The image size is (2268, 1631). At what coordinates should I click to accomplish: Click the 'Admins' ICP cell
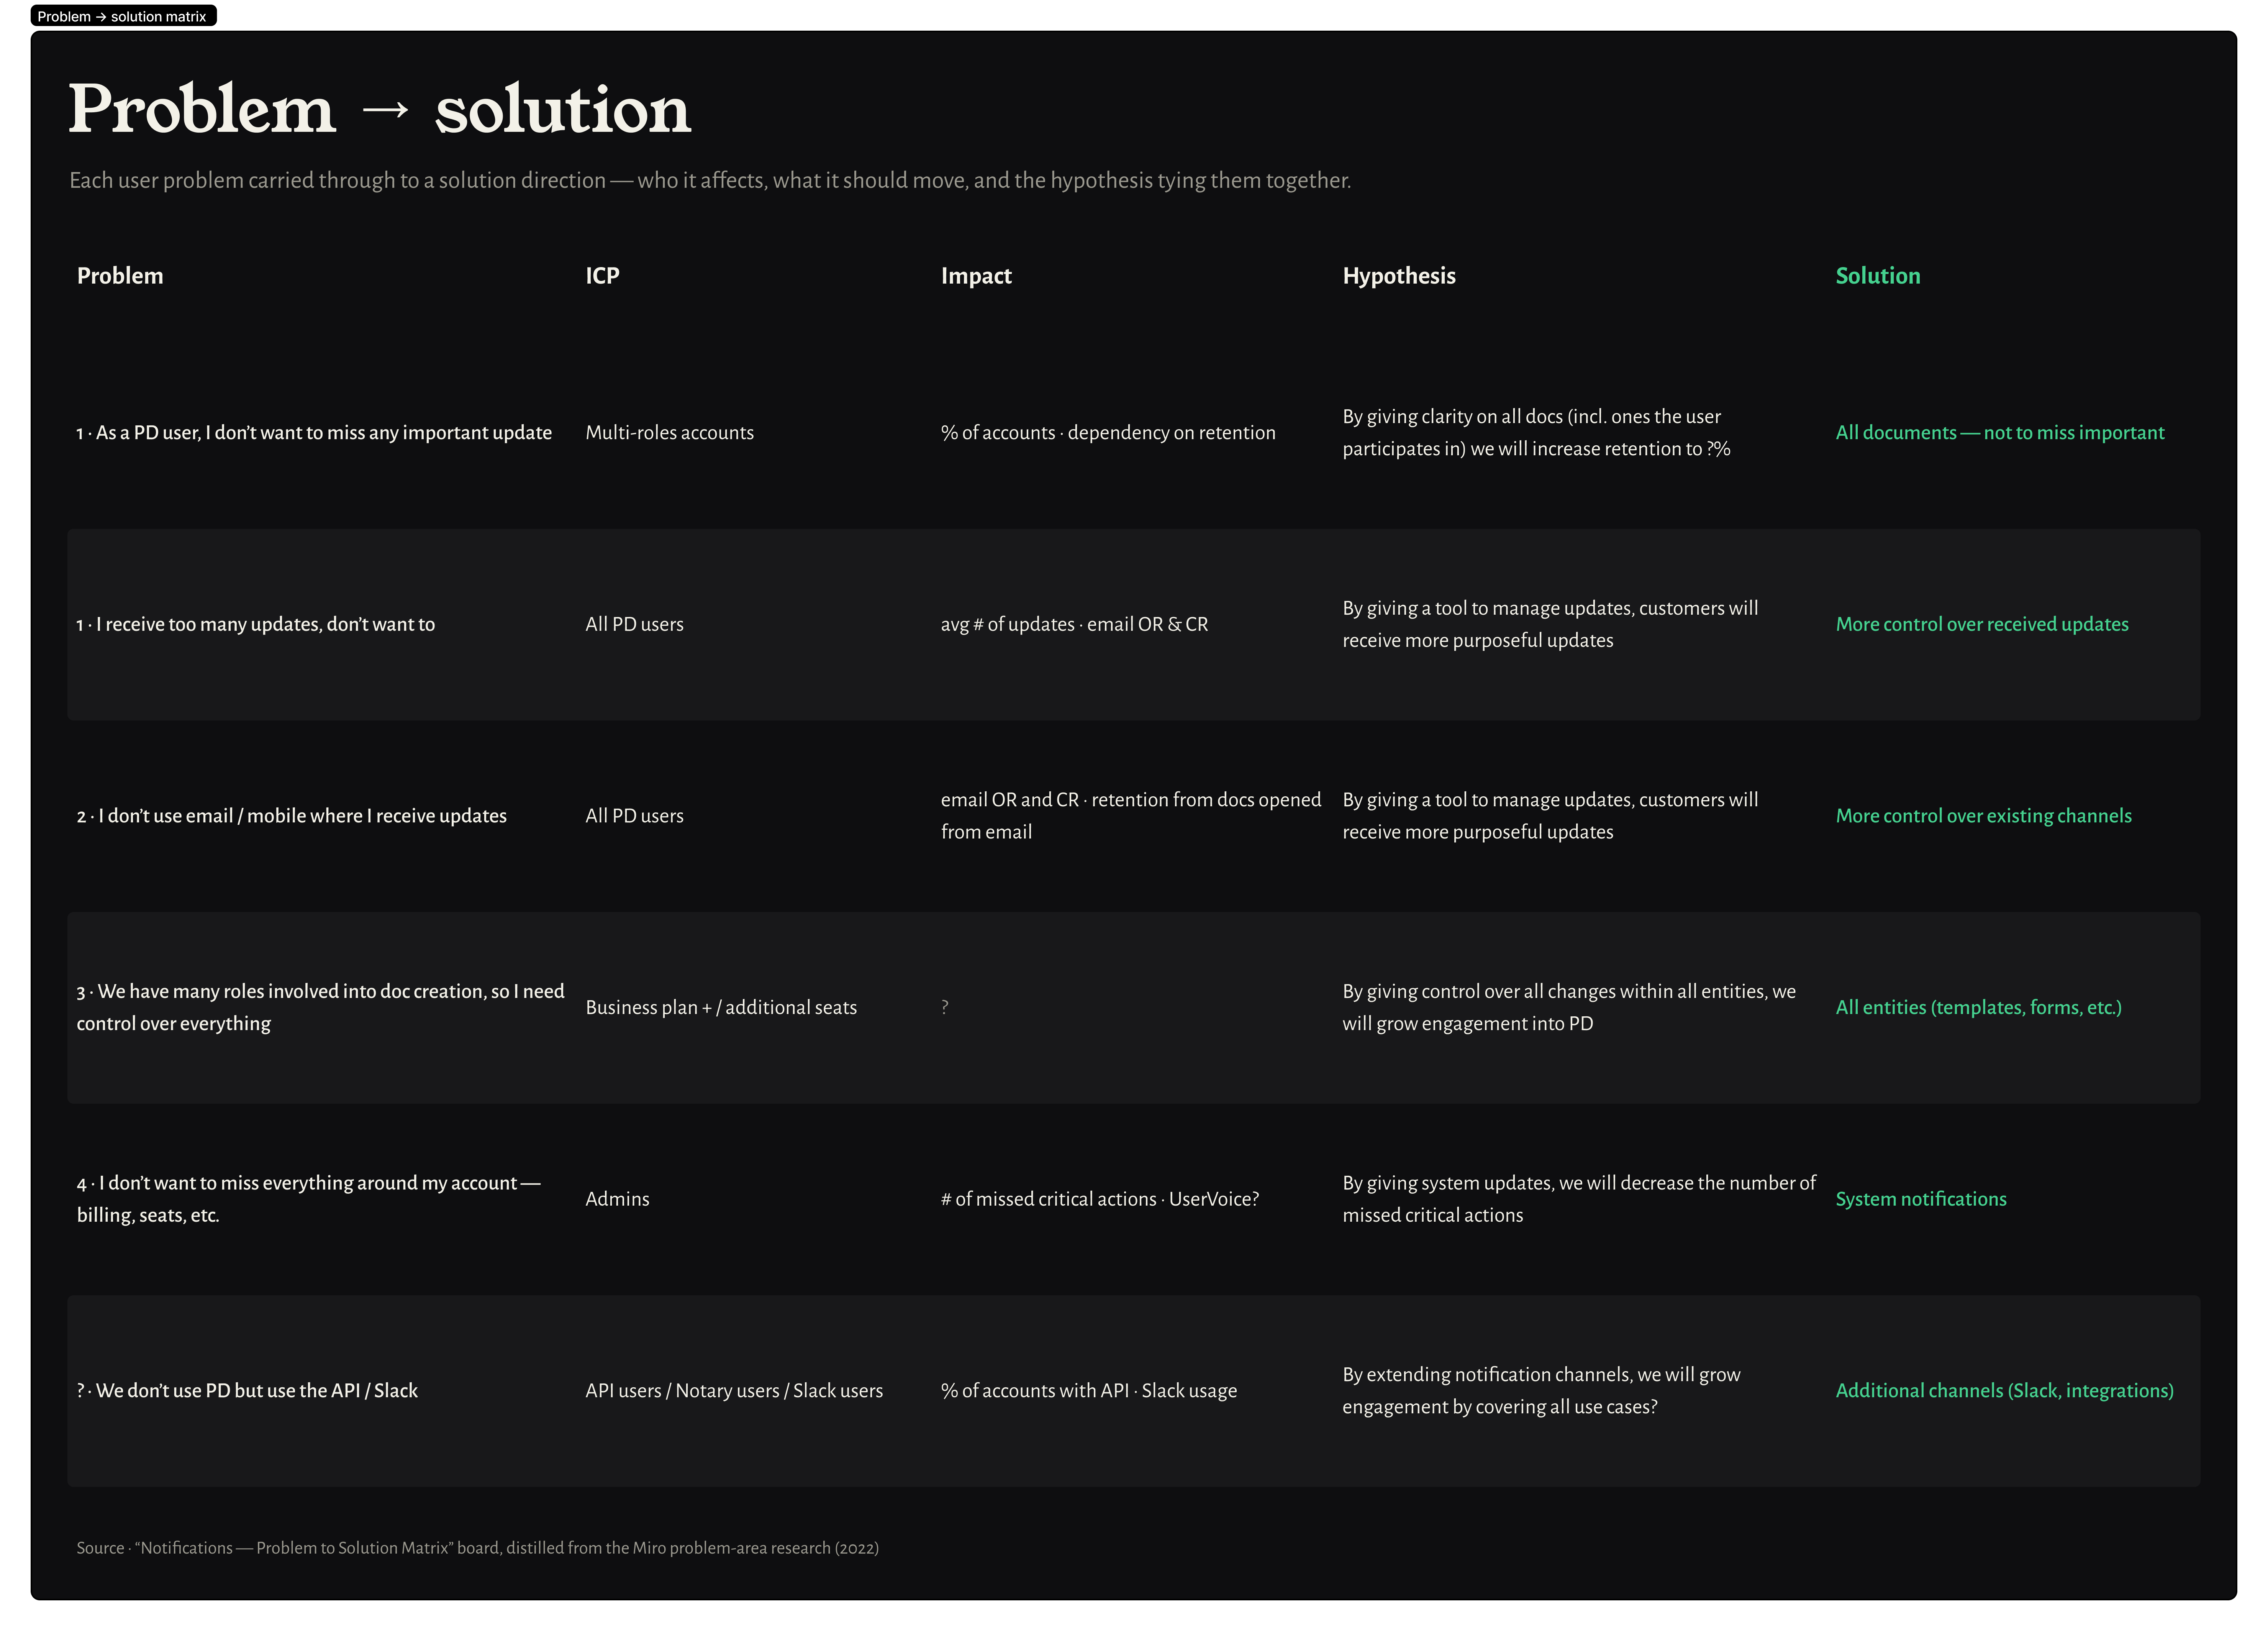coord(618,1199)
